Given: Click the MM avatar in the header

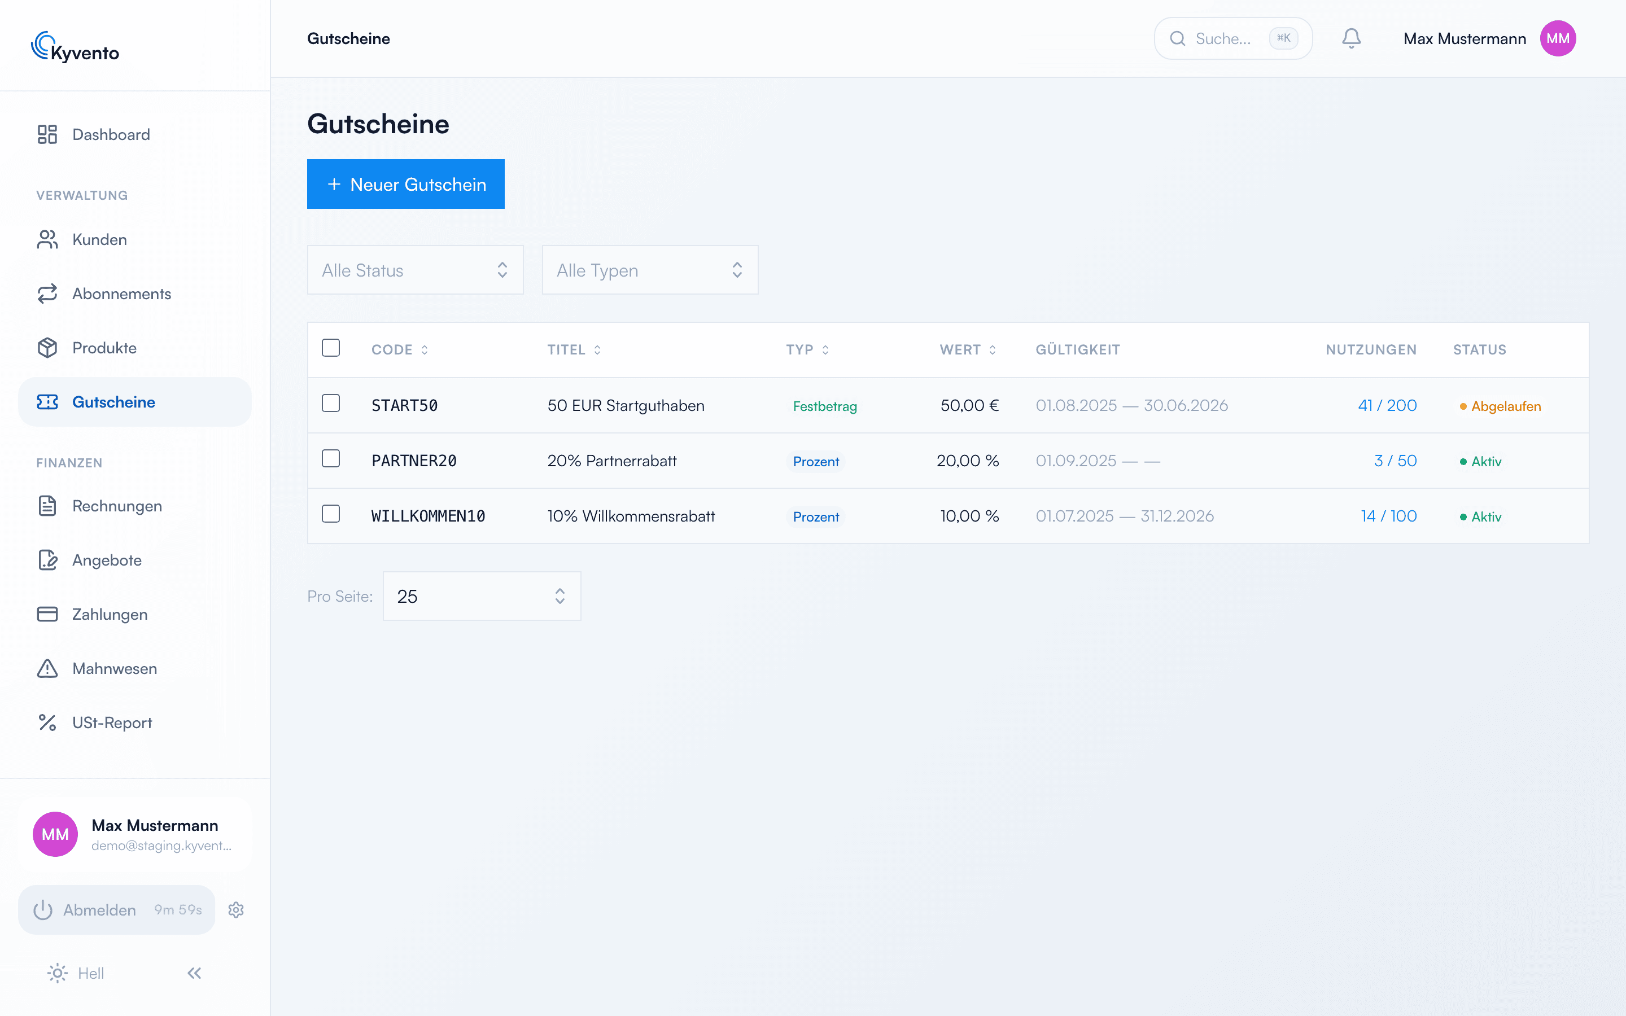Looking at the screenshot, I should [x=1558, y=38].
